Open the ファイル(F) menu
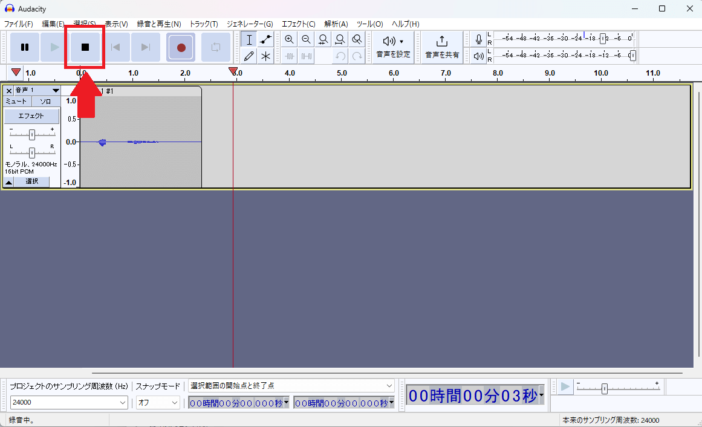702x427 pixels. tap(19, 24)
